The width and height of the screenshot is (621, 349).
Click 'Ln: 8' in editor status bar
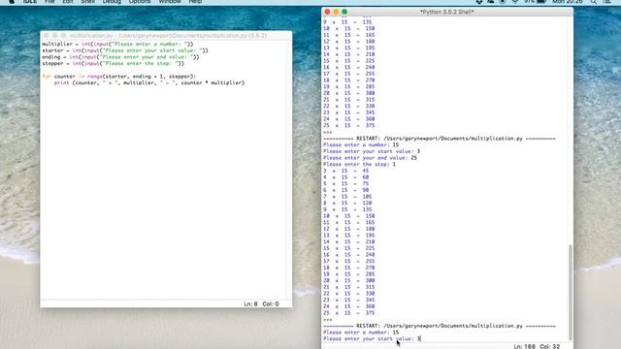250,303
